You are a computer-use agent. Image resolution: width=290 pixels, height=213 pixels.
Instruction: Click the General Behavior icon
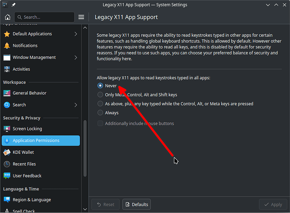7,93
